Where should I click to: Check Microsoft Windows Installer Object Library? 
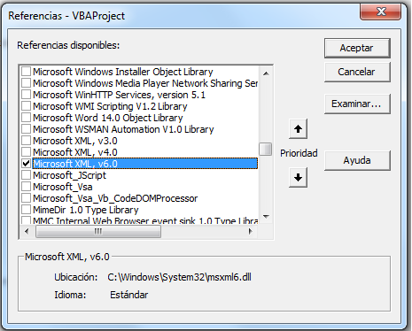[x=27, y=72]
